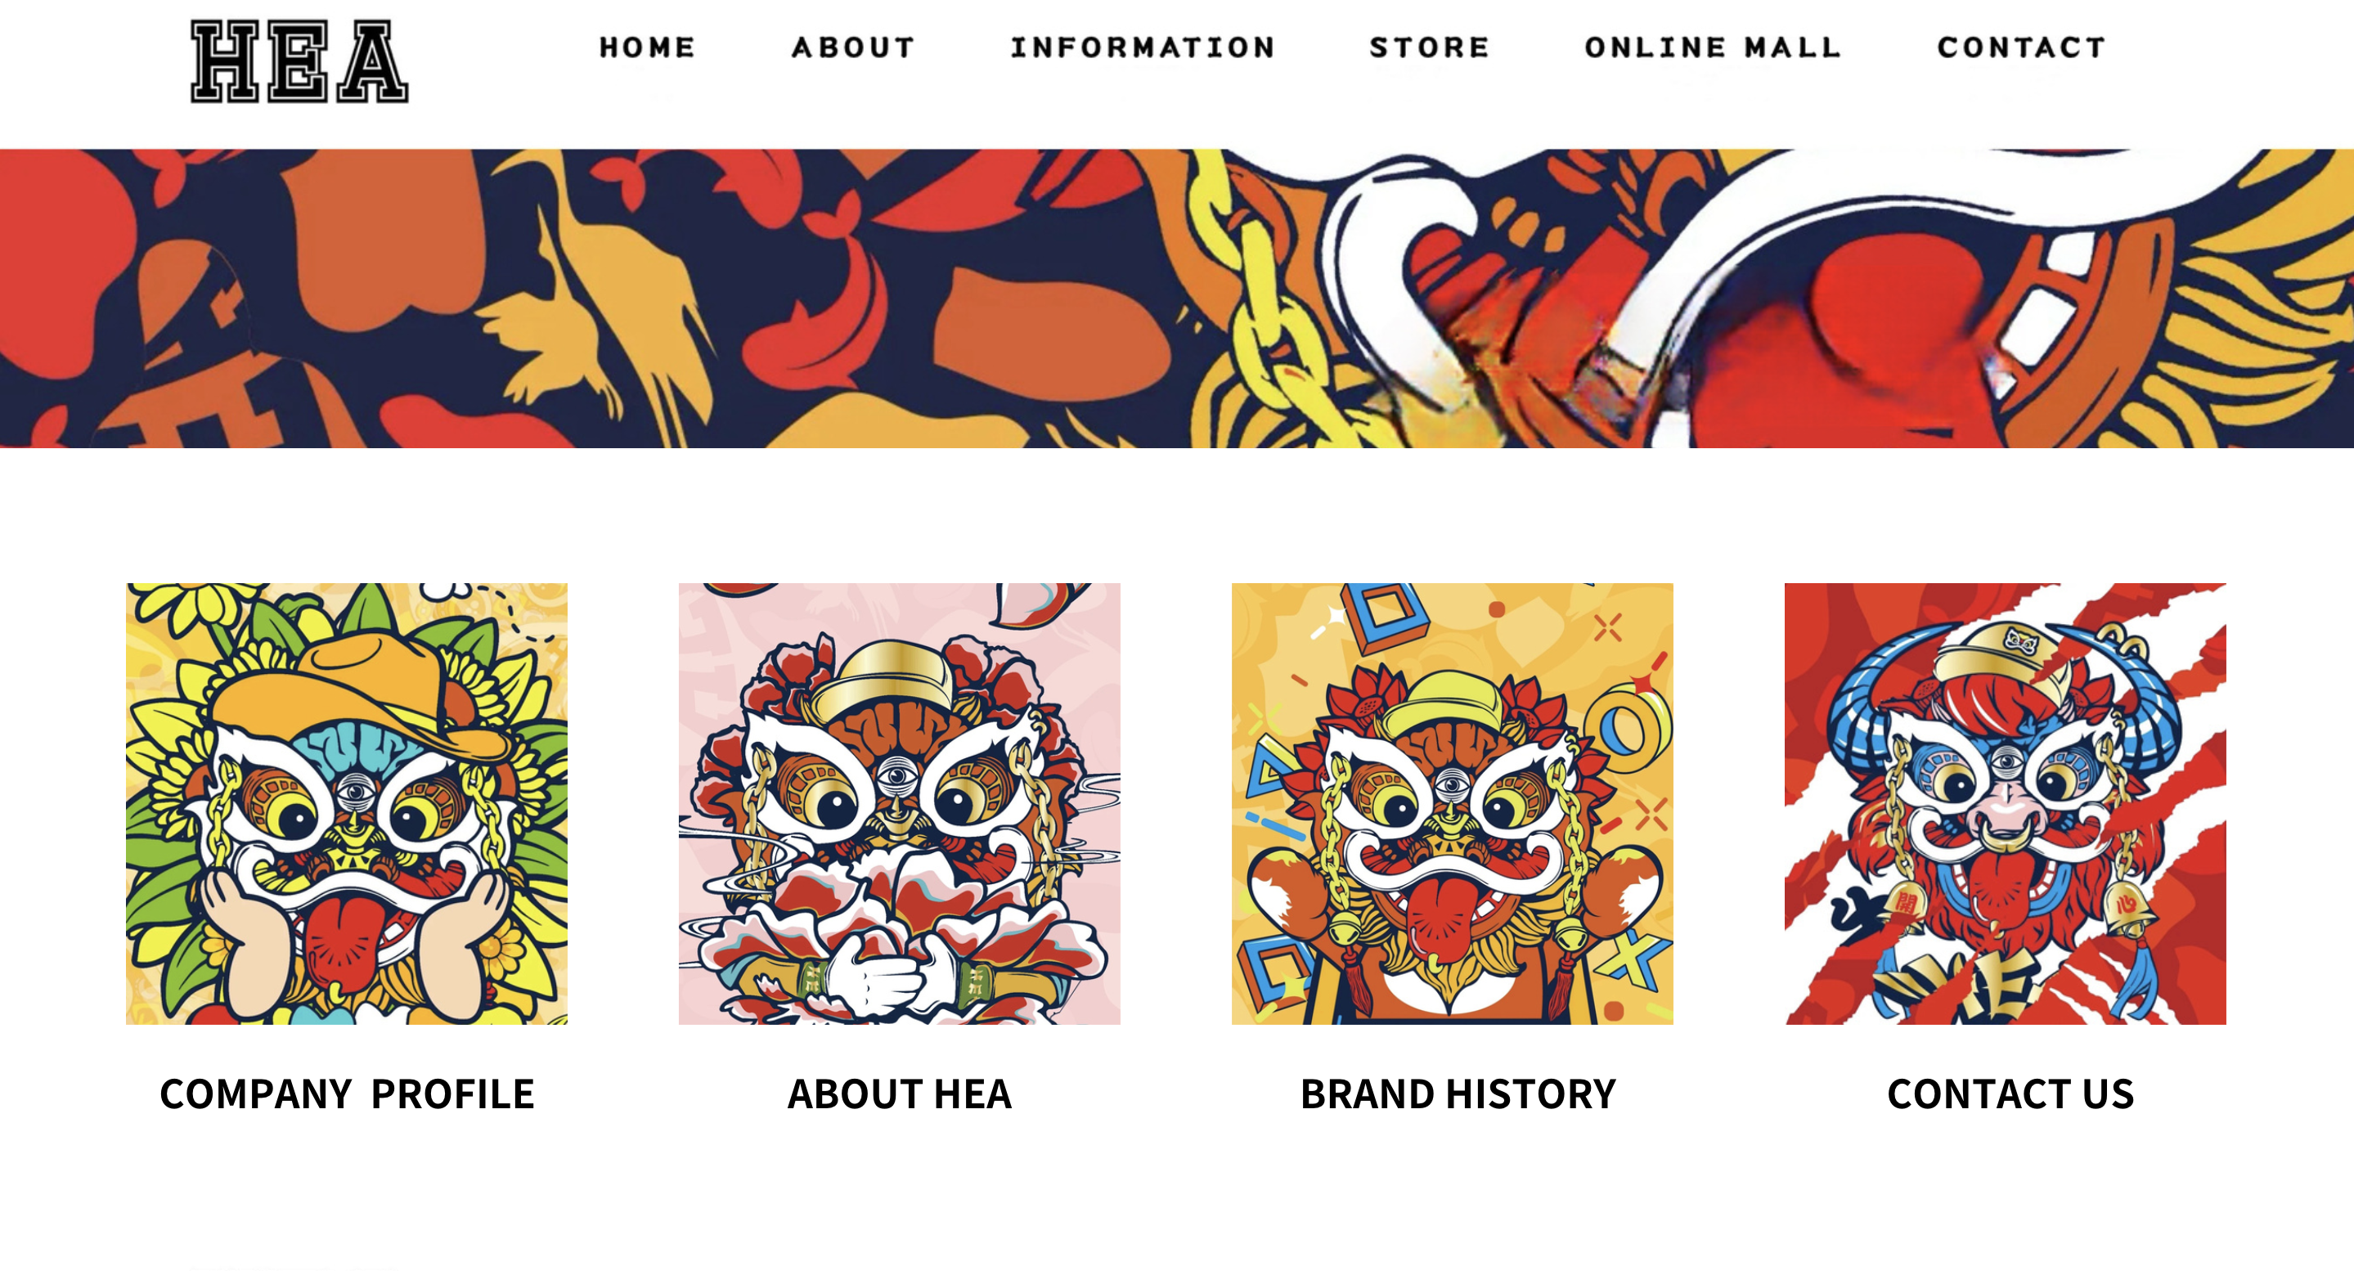Click the red tongue of the Brand History lion
This screenshot has width=2354, height=1271.
1441,918
